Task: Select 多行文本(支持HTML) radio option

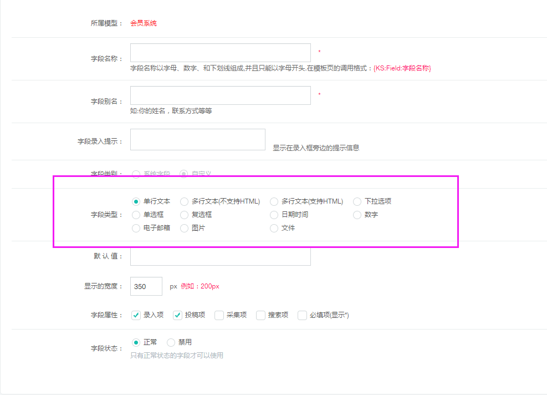Action: pos(274,201)
